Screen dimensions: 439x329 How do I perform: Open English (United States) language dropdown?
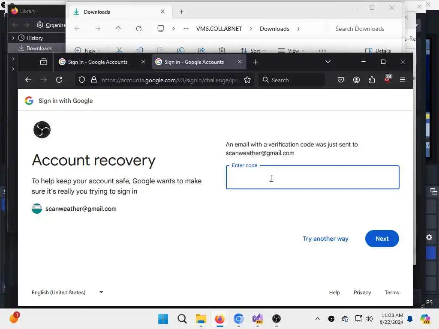67,292
